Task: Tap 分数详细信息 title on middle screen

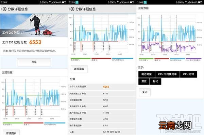Action: (86, 9)
